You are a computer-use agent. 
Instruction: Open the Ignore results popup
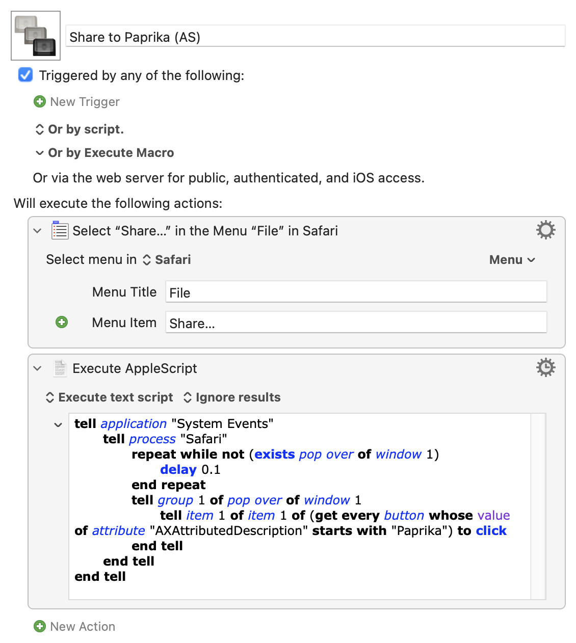[232, 397]
